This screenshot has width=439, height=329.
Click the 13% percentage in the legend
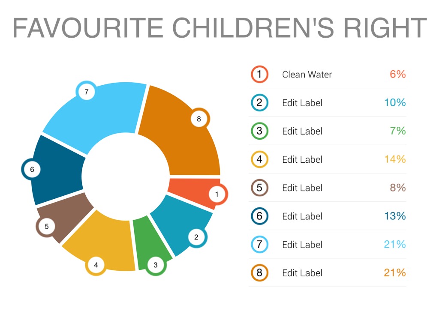[x=395, y=216]
